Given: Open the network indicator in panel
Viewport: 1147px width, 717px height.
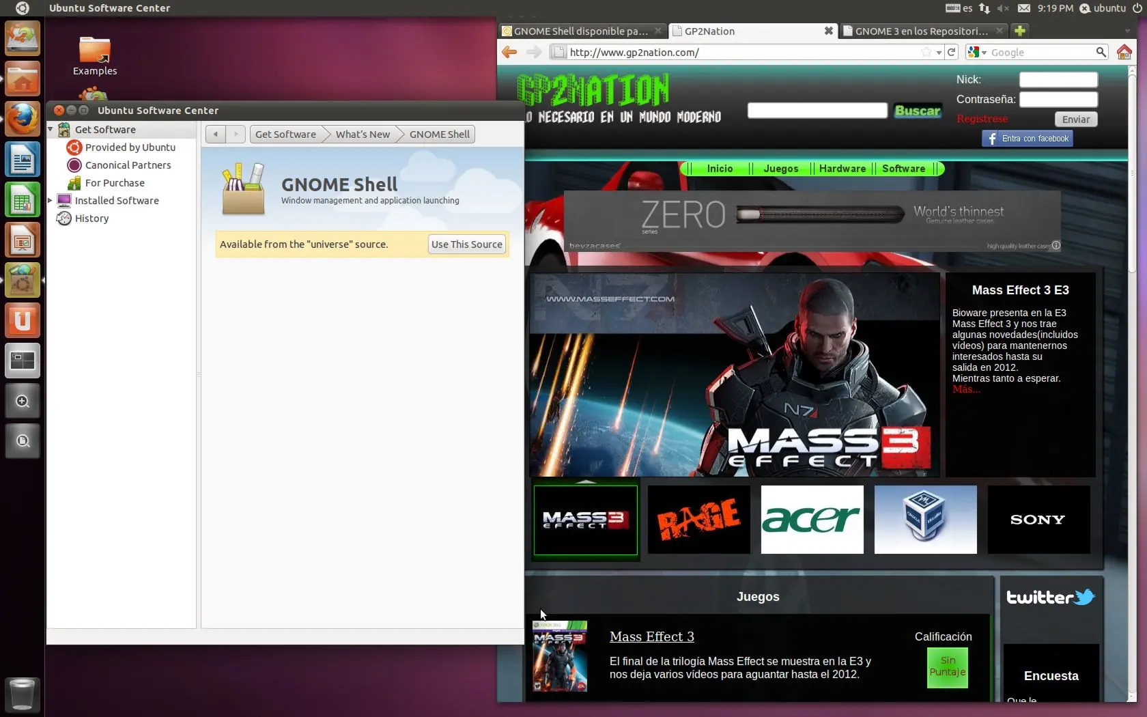Looking at the screenshot, I should point(984,8).
